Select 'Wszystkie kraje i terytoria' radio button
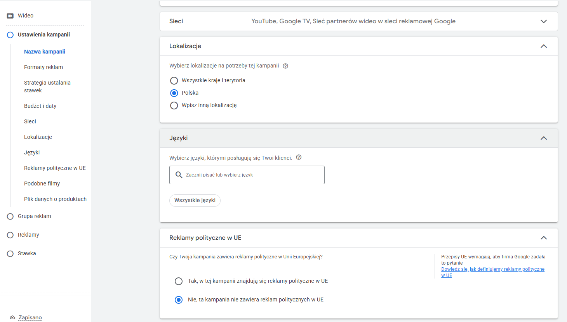Image resolution: width=567 pixels, height=322 pixels. [x=174, y=81]
